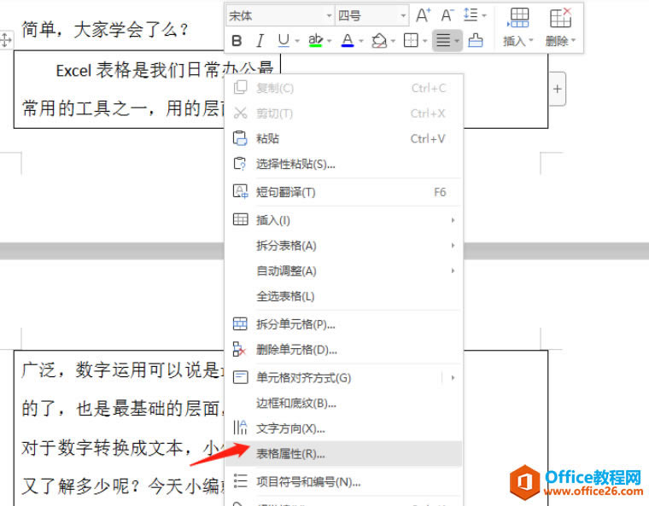Choose 项目符号和编号(N)... menu entry
The width and height of the screenshot is (649, 506).
(343, 482)
